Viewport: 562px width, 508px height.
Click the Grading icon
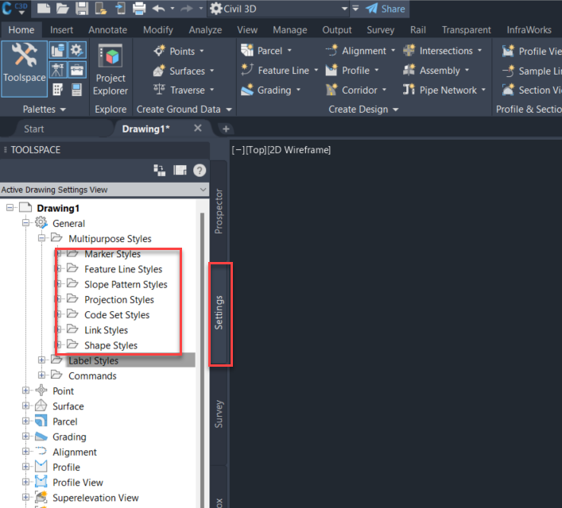247,90
